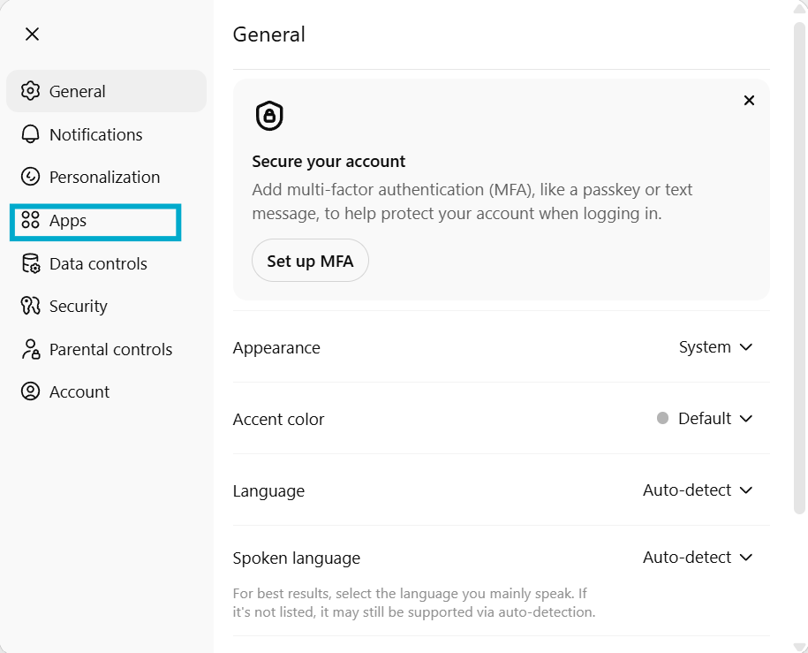
Task: Open the Appearance System dropdown
Action: (715, 347)
